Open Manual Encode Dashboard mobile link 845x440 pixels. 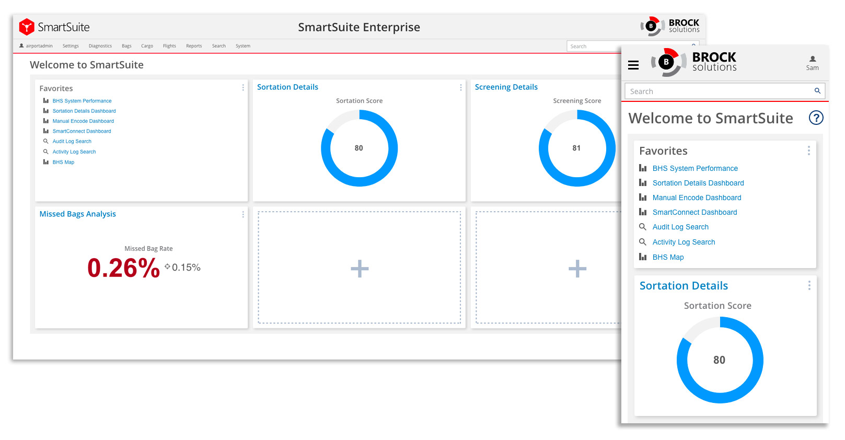[697, 198]
